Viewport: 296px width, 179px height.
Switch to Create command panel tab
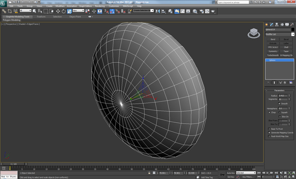[266, 24]
